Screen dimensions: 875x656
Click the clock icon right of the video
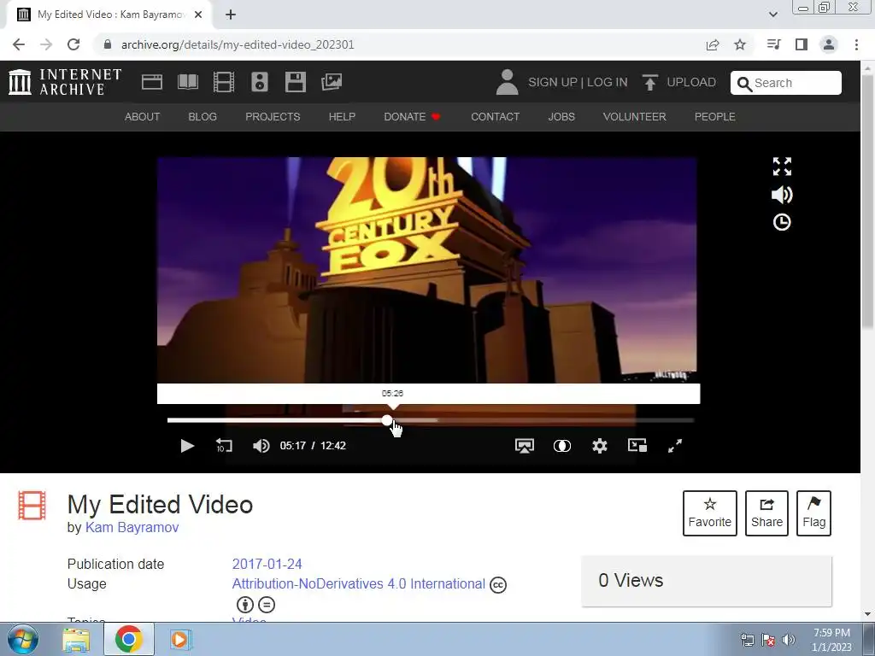tap(782, 222)
